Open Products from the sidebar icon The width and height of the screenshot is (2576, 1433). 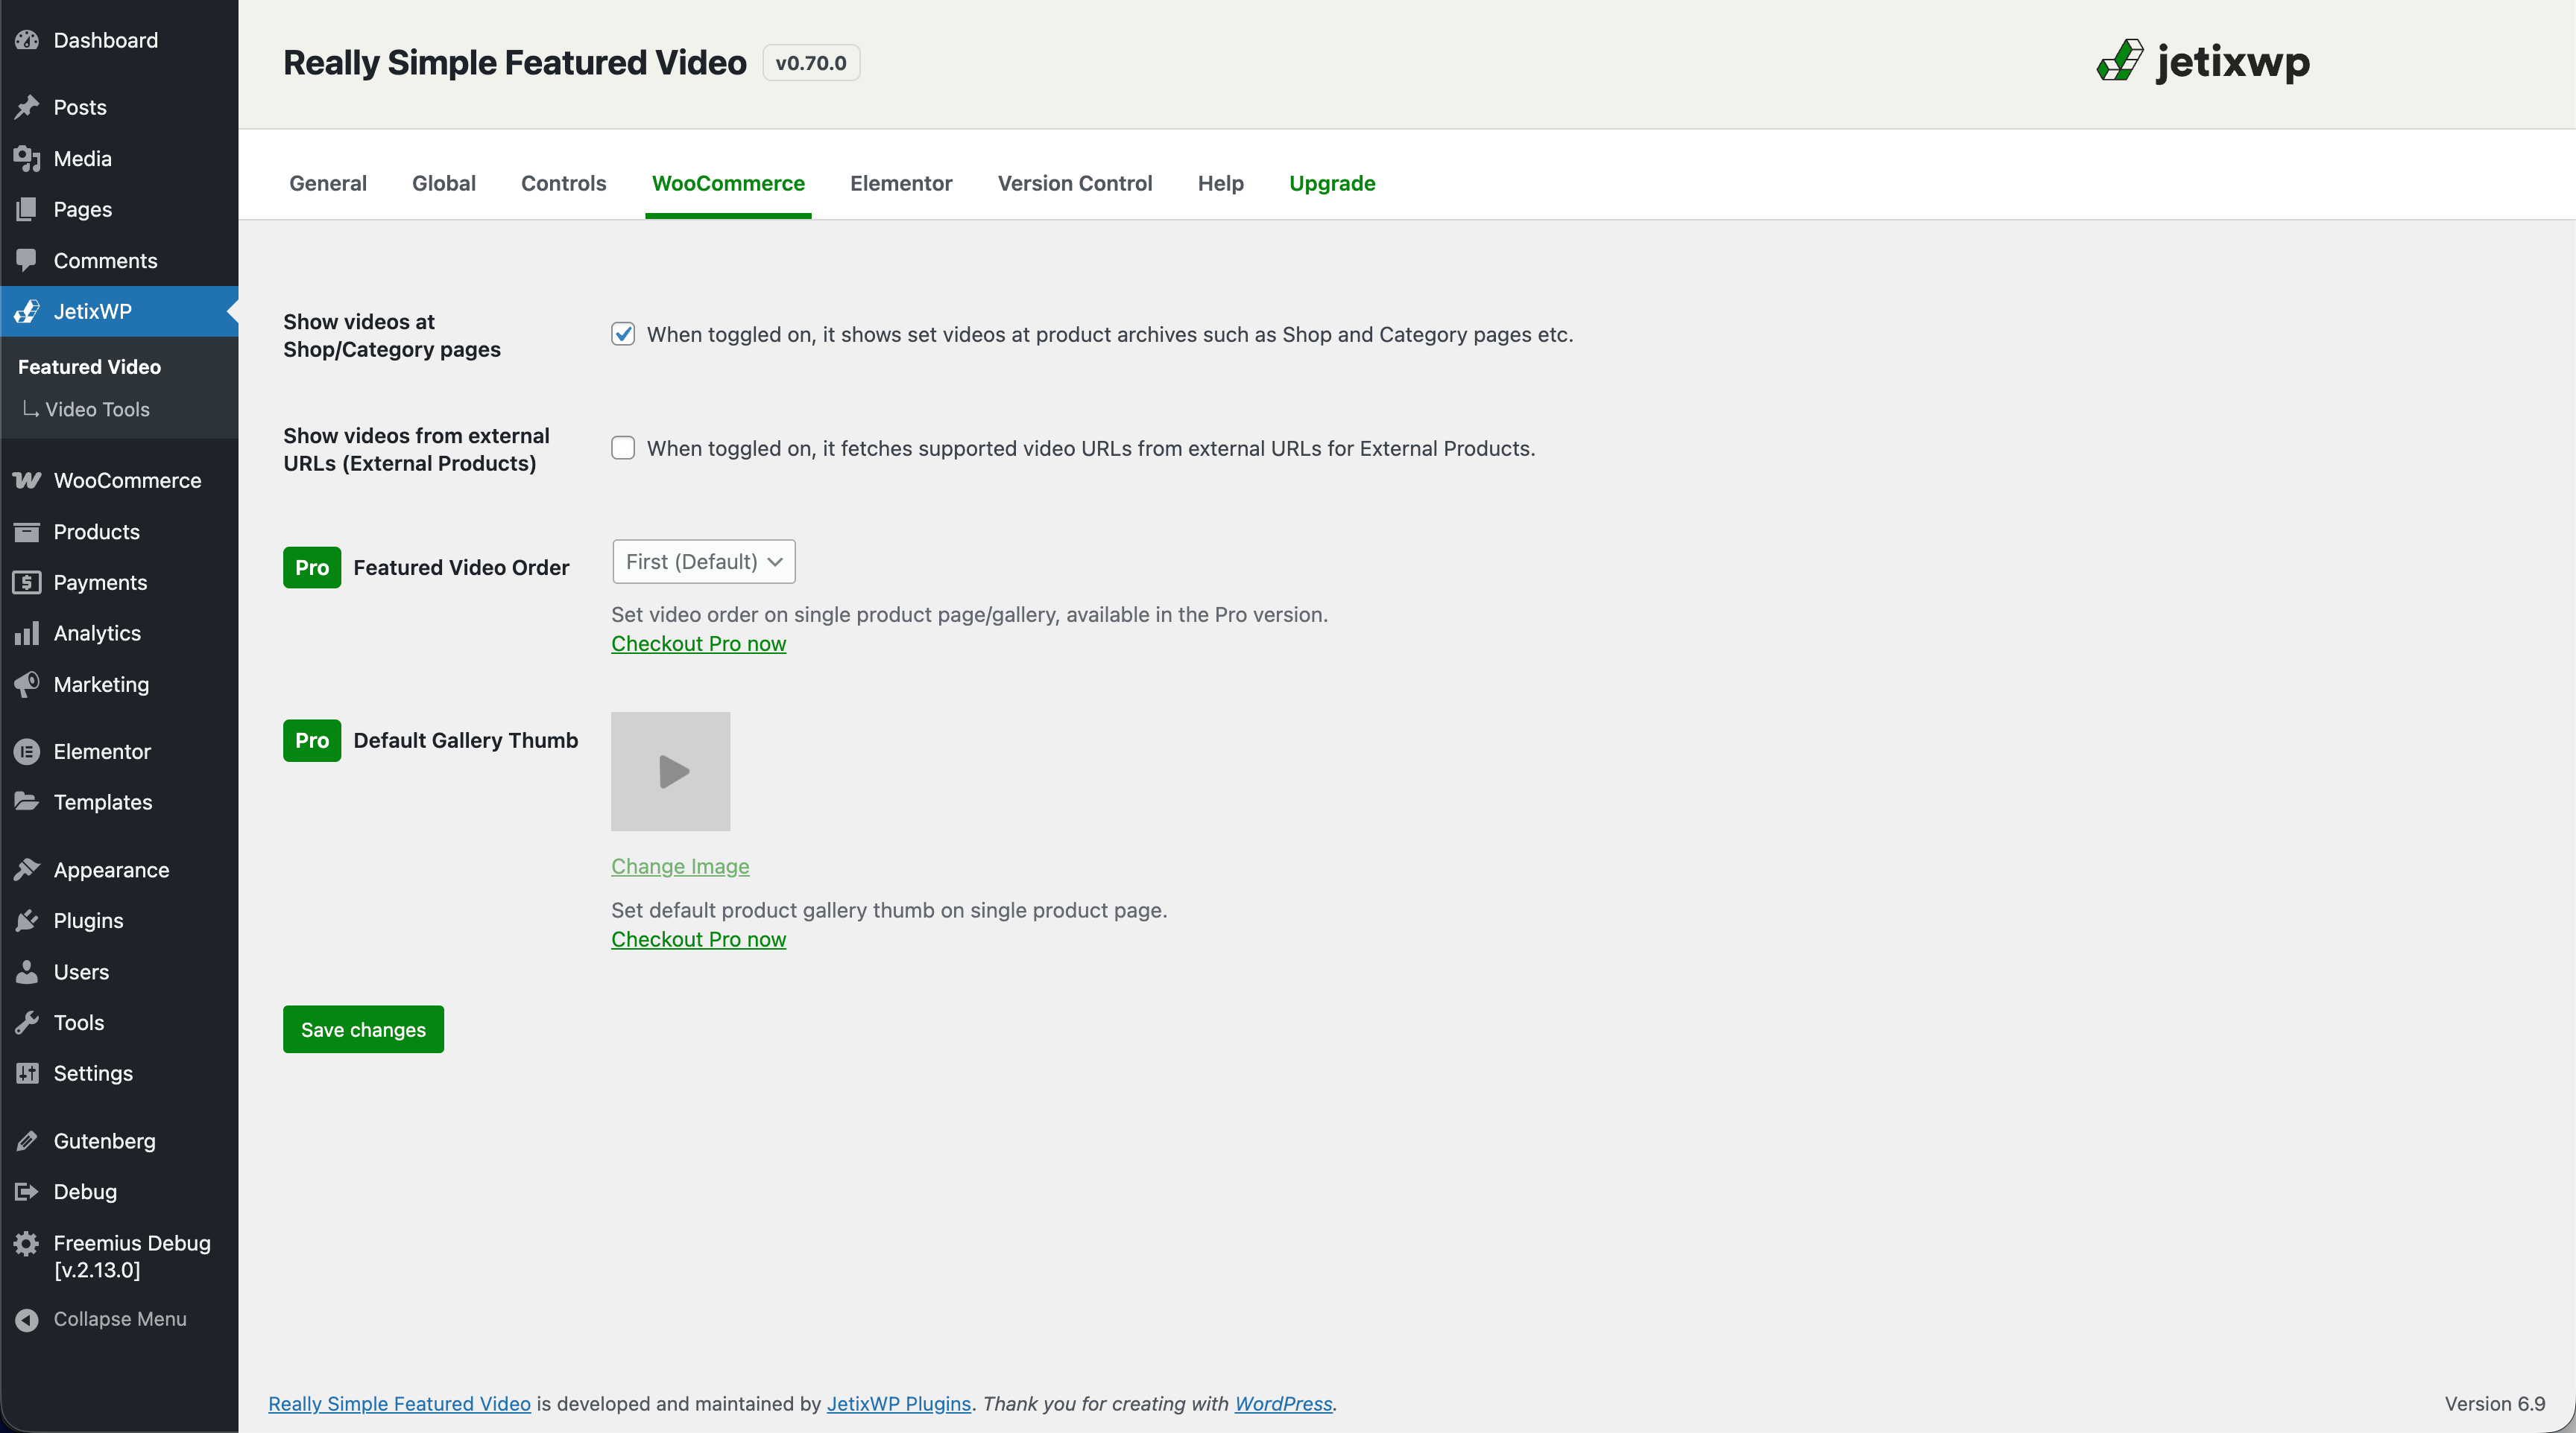coord(27,532)
